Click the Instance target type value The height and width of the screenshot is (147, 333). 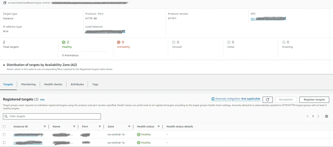(x=8, y=19)
